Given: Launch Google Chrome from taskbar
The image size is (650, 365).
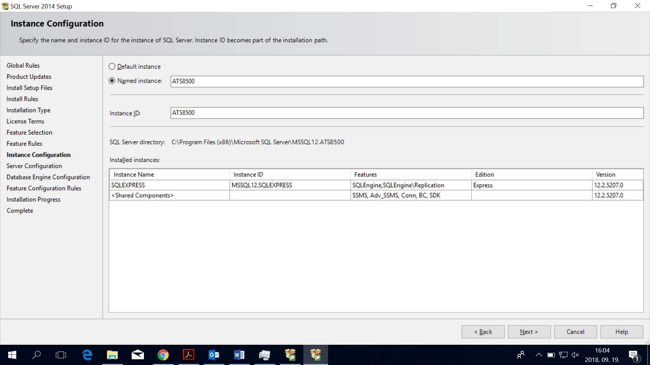Looking at the screenshot, I should click(163, 355).
